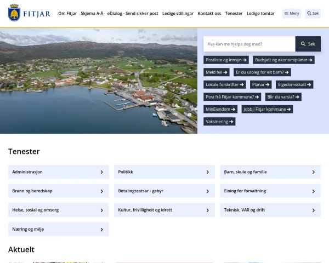Click the Meld feil quick link
Image resolution: width=329 pixels, height=263 pixels.
(x=217, y=72)
